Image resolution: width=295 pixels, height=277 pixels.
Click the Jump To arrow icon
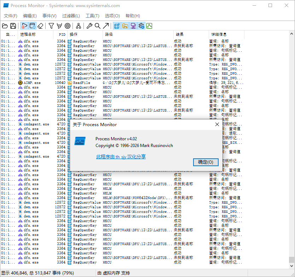click(x=106, y=26)
